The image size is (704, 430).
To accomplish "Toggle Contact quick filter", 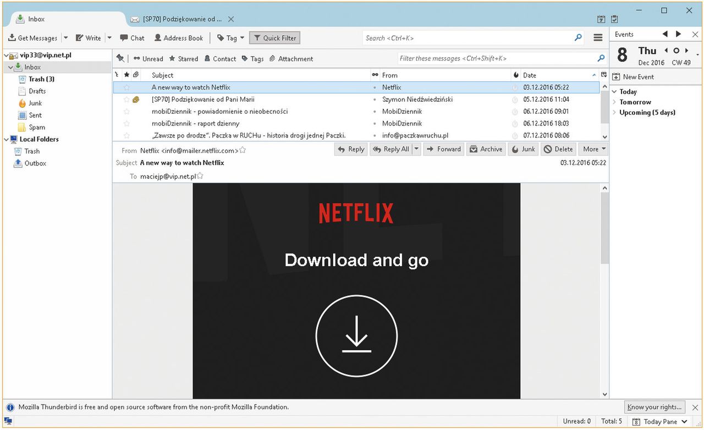I will click(219, 59).
